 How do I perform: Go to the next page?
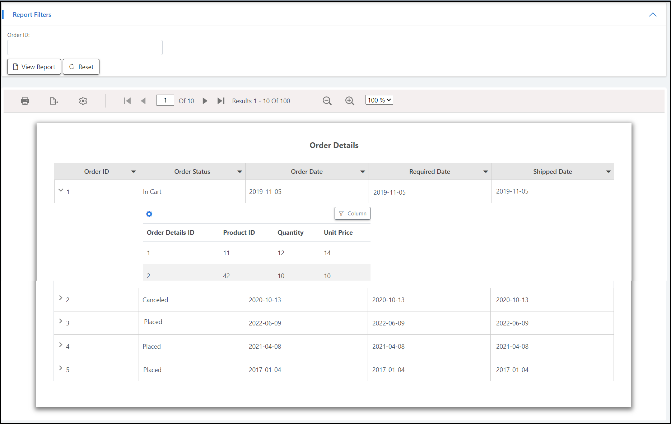[205, 101]
